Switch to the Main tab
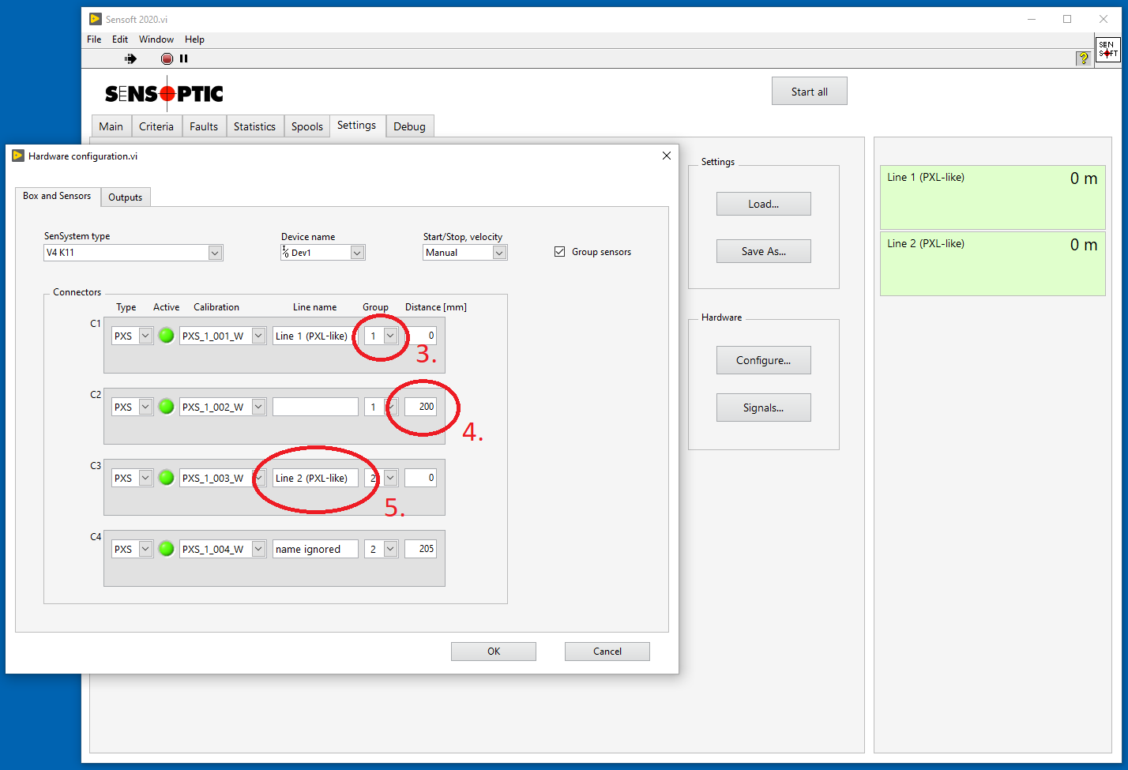1128x770 pixels. point(111,126)
